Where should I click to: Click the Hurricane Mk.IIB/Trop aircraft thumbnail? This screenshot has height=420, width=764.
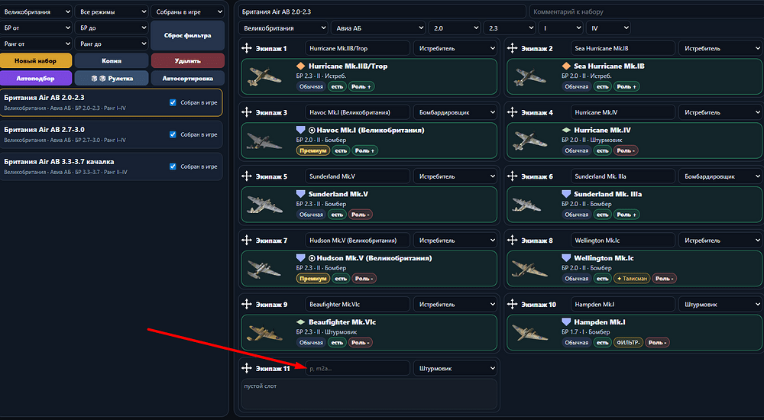[x=265, y=76]
